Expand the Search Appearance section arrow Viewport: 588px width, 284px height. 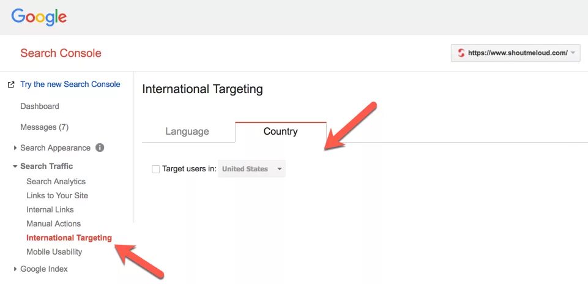[x=15, y=148]
